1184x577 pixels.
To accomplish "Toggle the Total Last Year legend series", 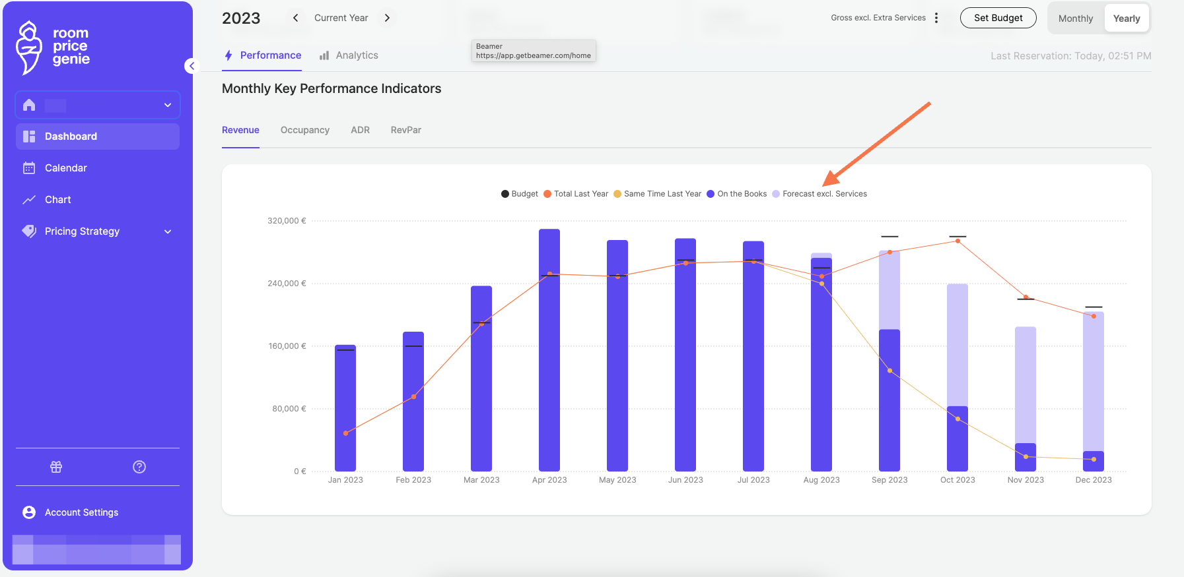I will [x=576, y=194].
